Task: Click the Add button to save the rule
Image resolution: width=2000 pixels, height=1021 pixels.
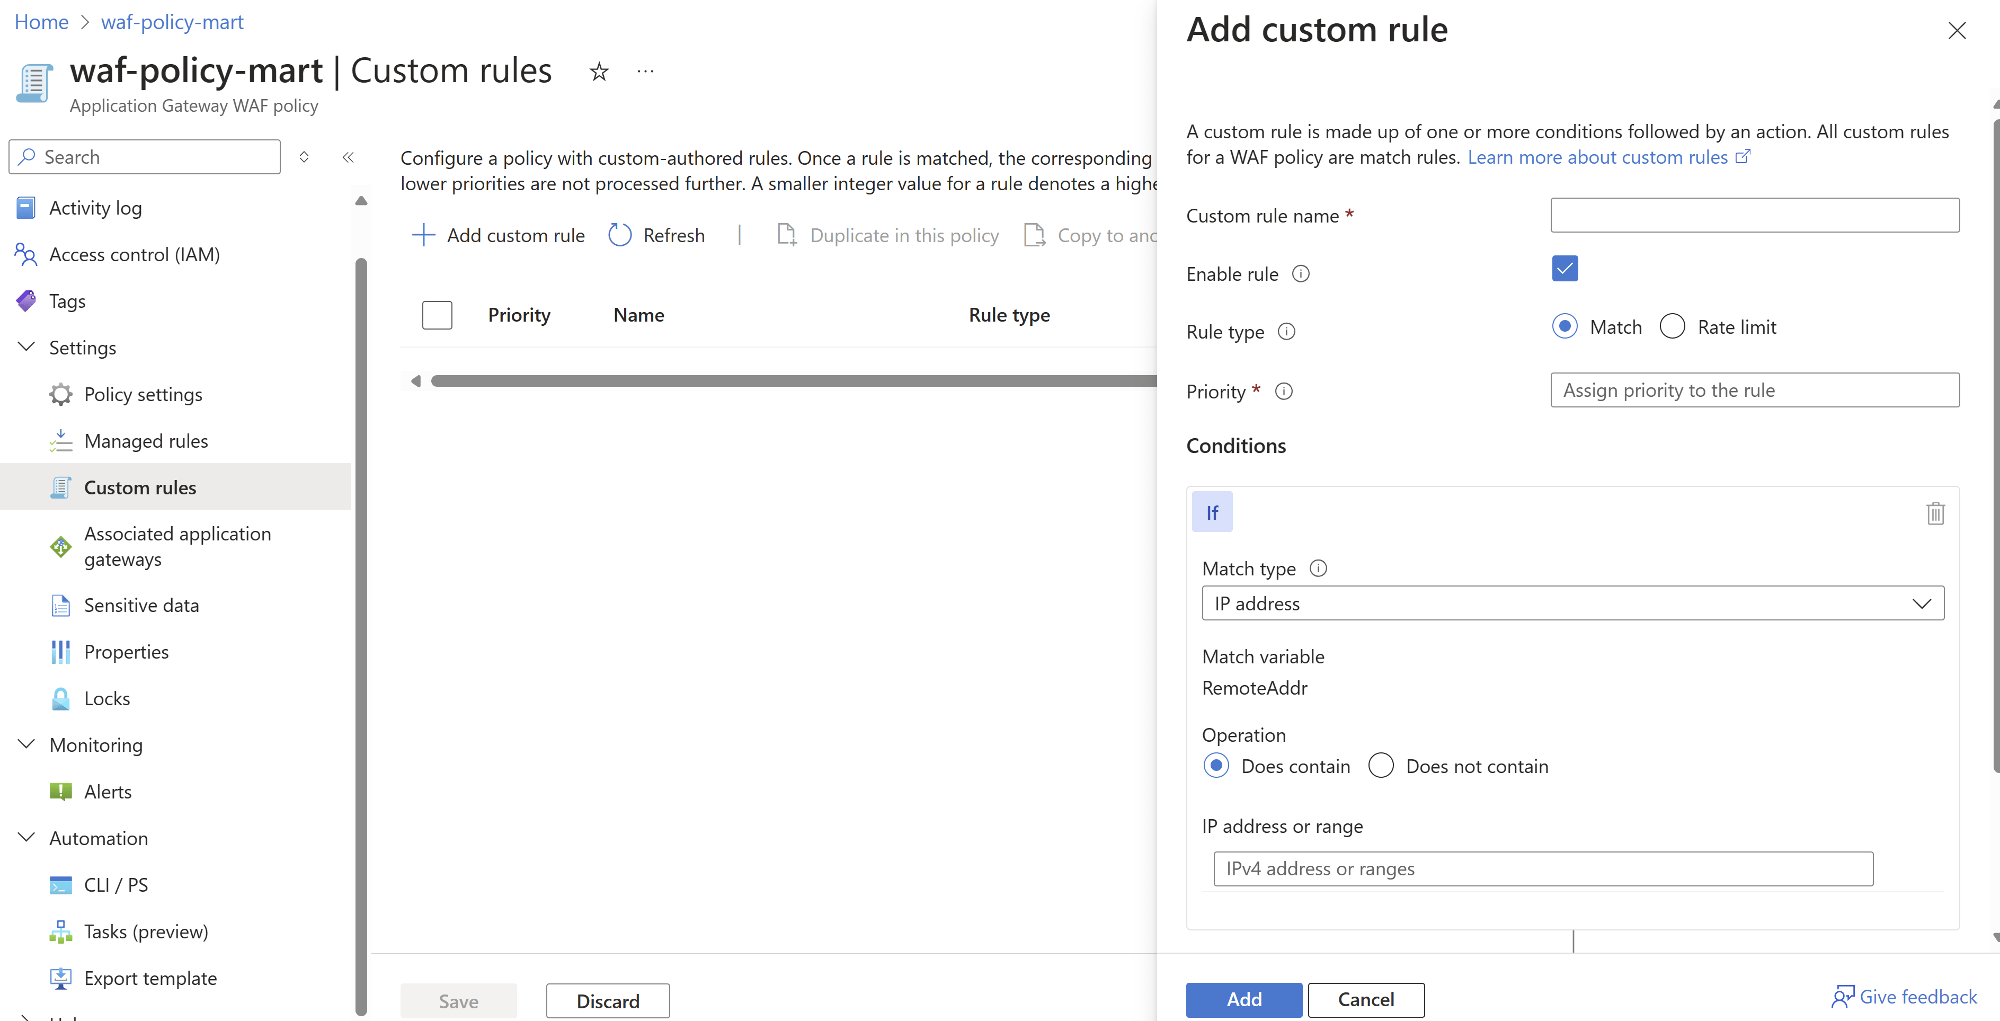Action: pos(1243,1000)
